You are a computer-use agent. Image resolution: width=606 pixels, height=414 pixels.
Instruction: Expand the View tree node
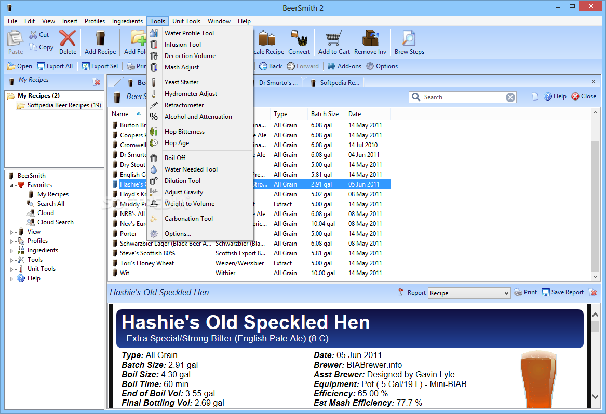pyautogui.click(x=11, y=232)
